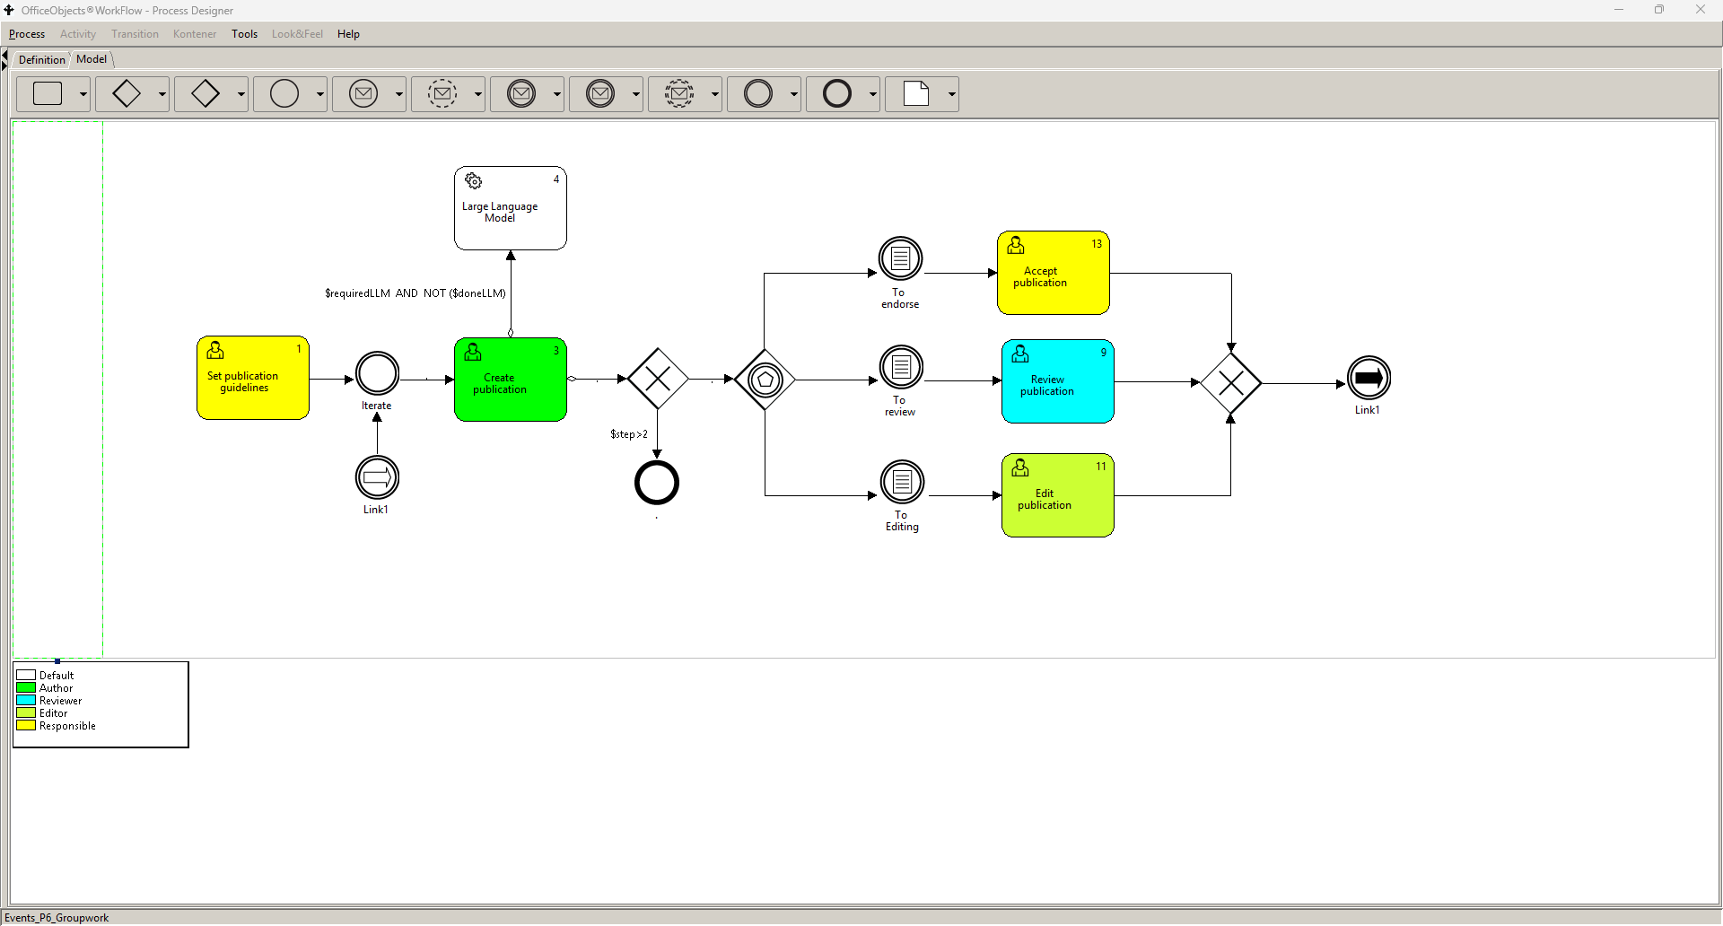
Task: Select the first diamond gateway tool
Action: tap(127, 93)
